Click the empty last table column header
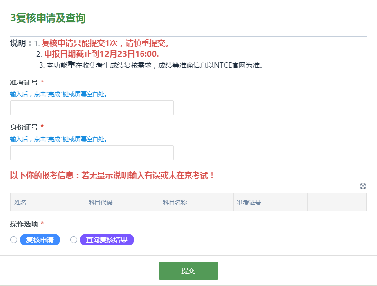 336,202
